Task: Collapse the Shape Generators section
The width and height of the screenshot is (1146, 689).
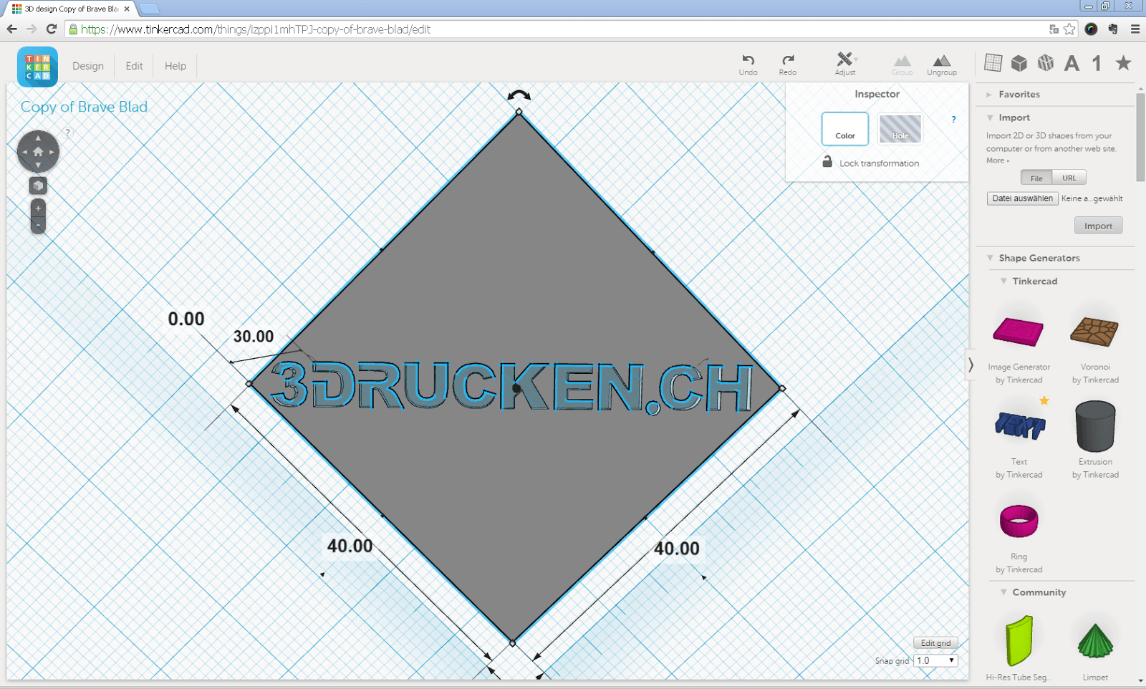Action: click(991, 258)
